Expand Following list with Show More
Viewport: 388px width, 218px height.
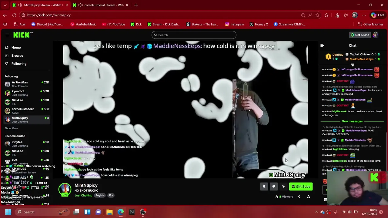click(11, 128)
